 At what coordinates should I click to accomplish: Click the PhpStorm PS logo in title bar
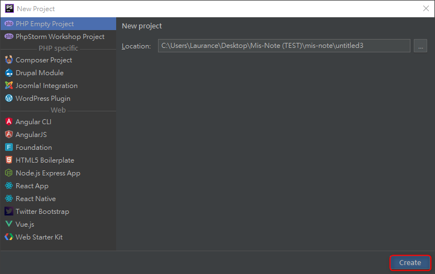[x=9, y=8]
